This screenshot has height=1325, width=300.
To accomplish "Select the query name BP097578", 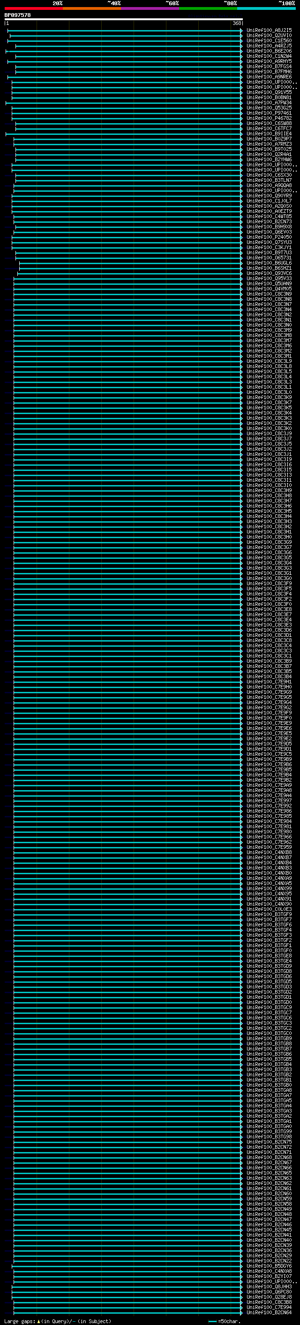I will click(x=17, y=15).
